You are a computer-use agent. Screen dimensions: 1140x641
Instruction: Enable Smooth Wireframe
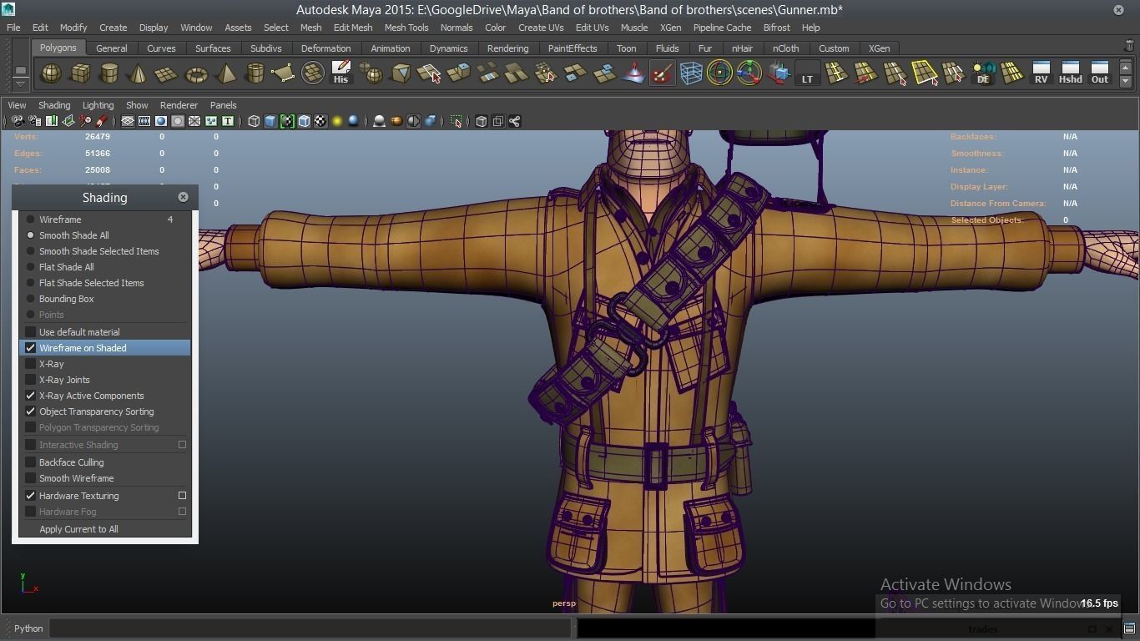(30, 478)
